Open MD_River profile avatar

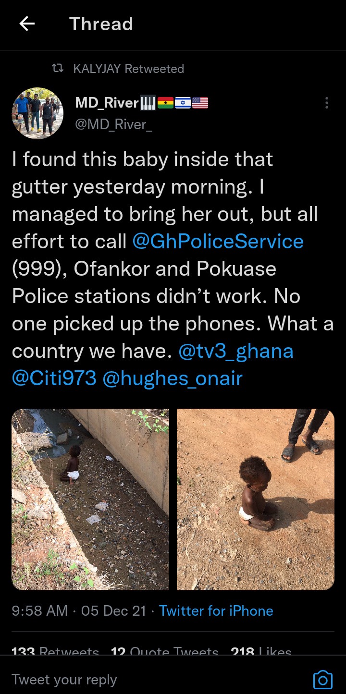tap(37, 113)
